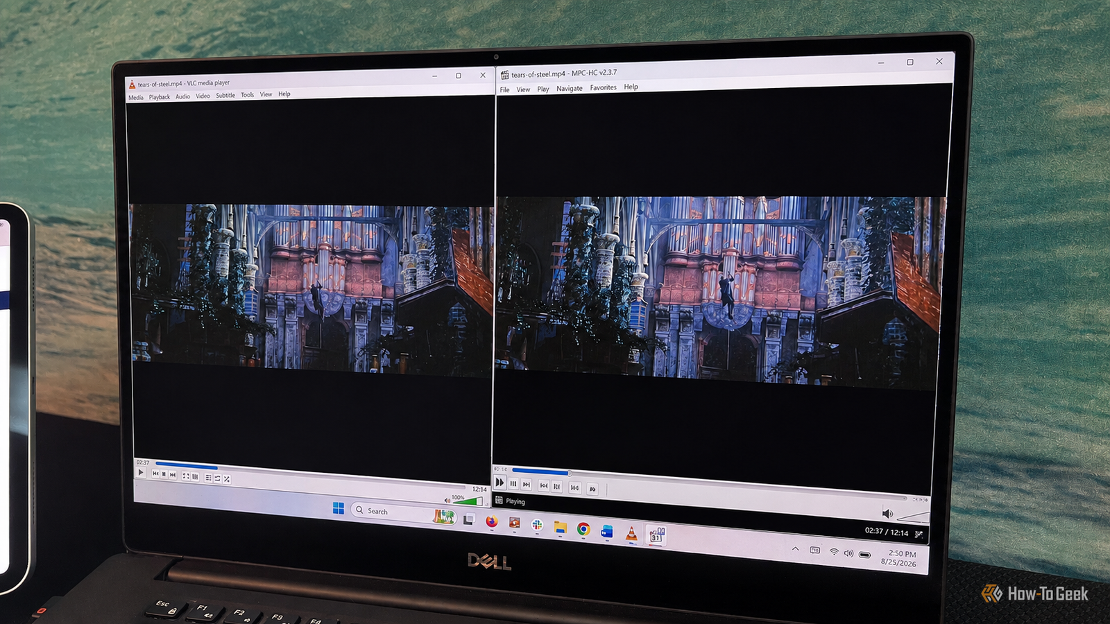Click VLC total time 12:14

click(x=479, y=489)
